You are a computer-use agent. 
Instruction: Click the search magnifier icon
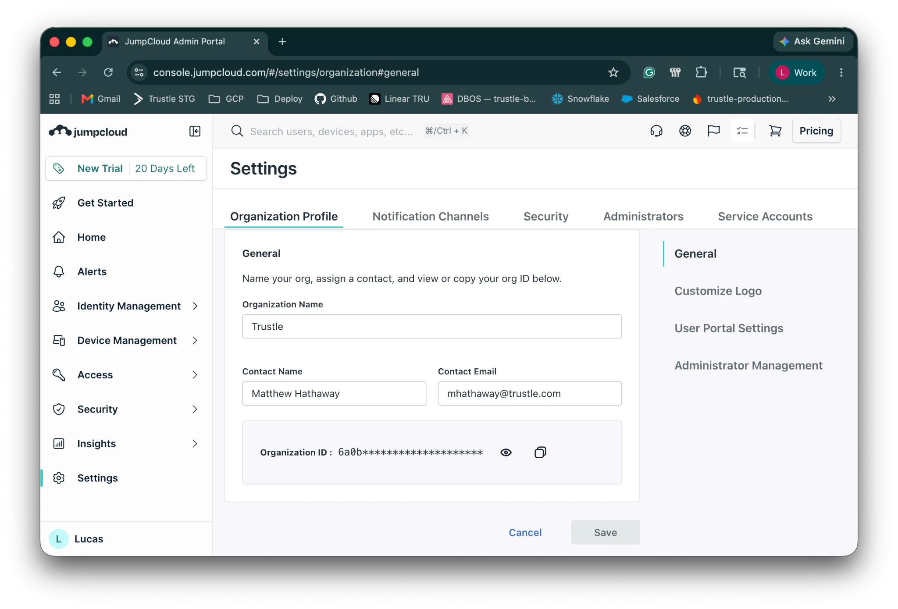pos(237,131)
